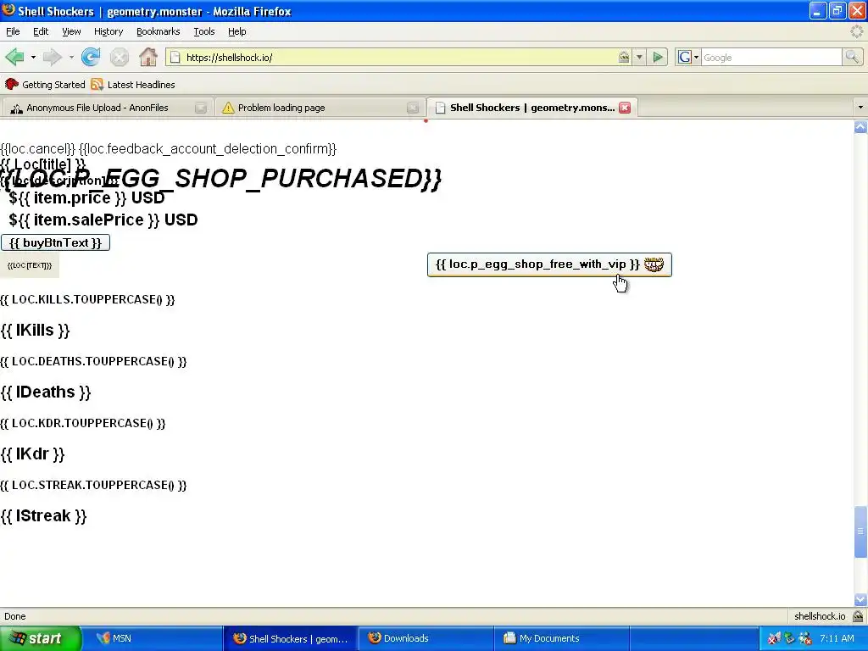Open the Getting Started bookmark
Screen dimensions: 868x651
coord(45,85)
